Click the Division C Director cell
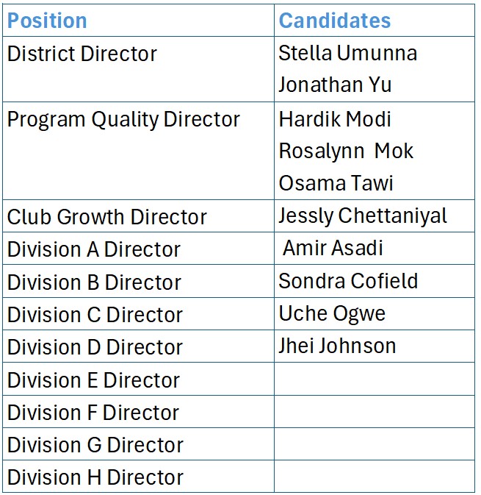Screen dimensions: 481x495 pyautogui.click(x=94, y=315)
